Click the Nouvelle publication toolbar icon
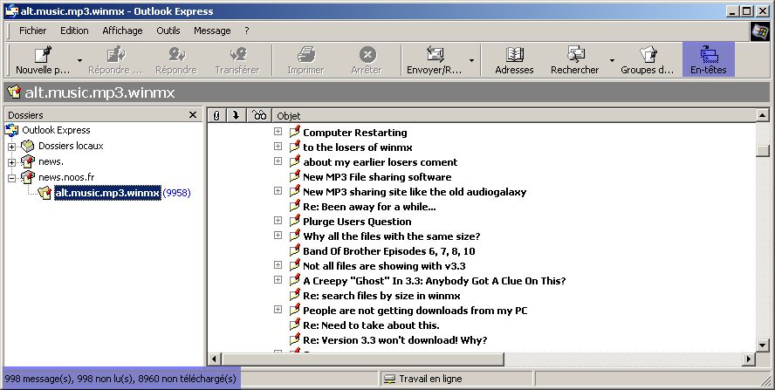The width and height of the screenshot is (775, 390). (x=43, y=54)
